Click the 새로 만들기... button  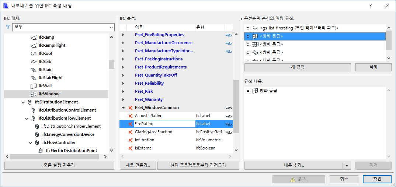138,166
